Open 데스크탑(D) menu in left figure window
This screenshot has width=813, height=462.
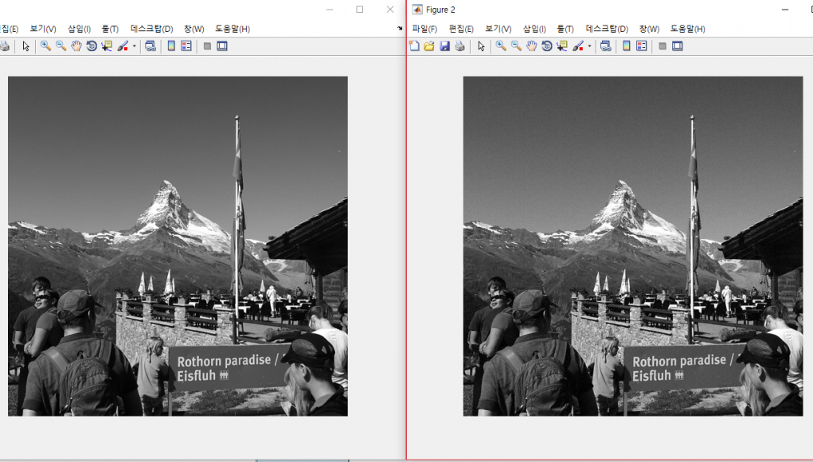[151, 29]
